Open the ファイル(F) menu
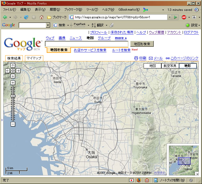 coord(9,10)
